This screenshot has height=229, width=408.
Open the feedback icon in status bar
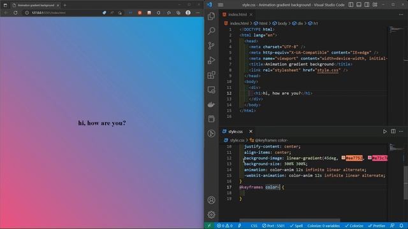click(x=392, y=226)
